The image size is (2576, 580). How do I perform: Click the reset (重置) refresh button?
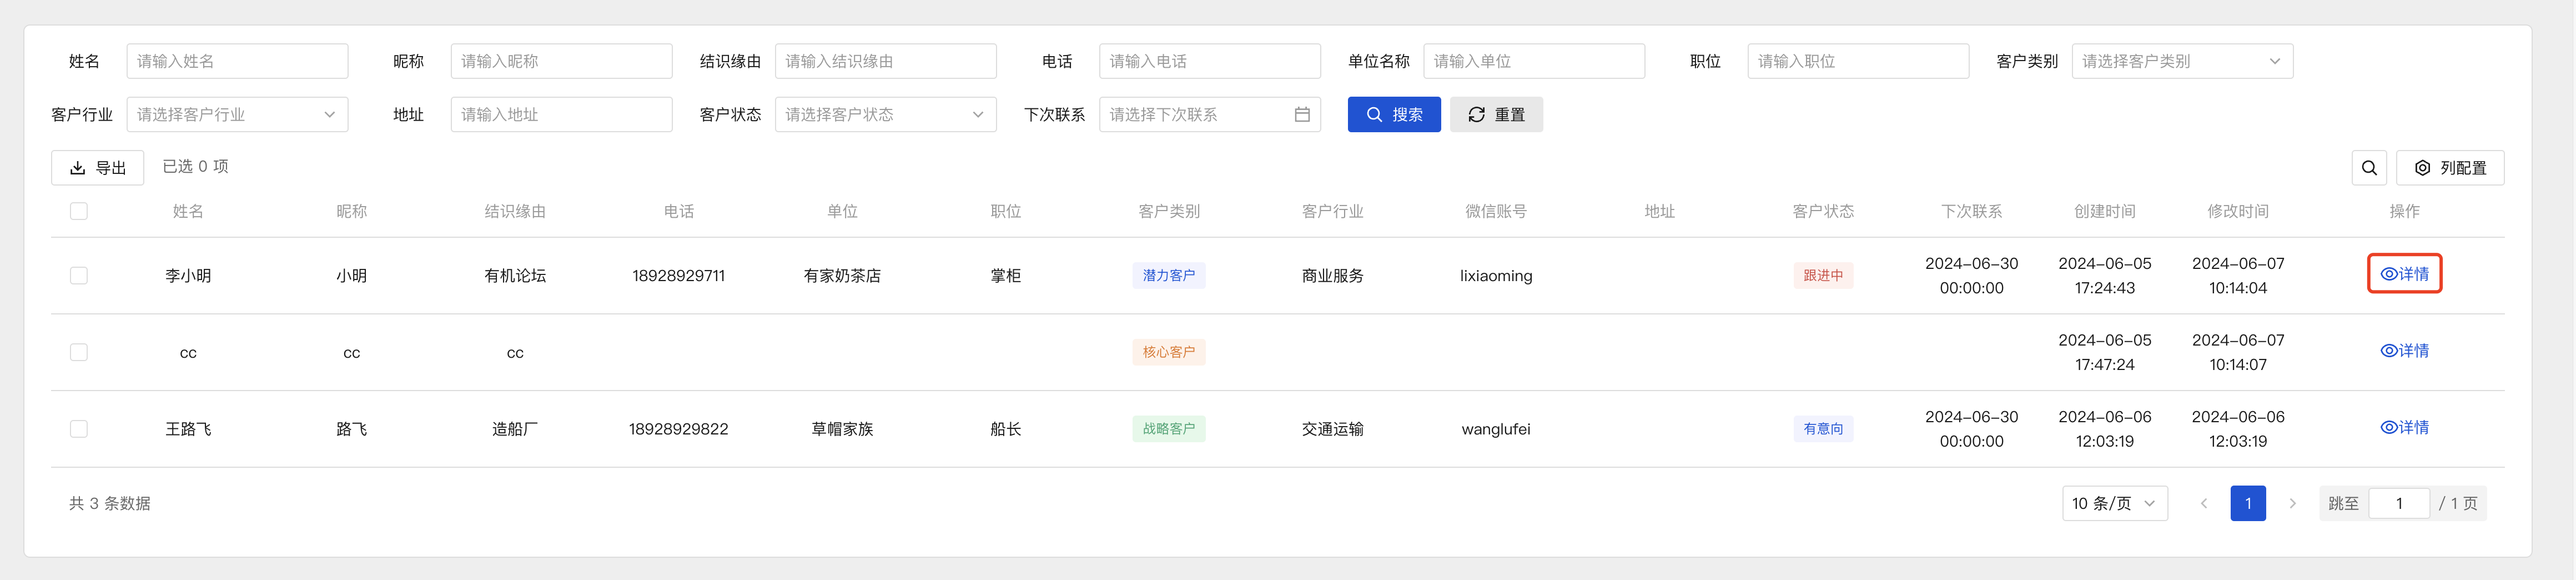(x=1495, y=115)
